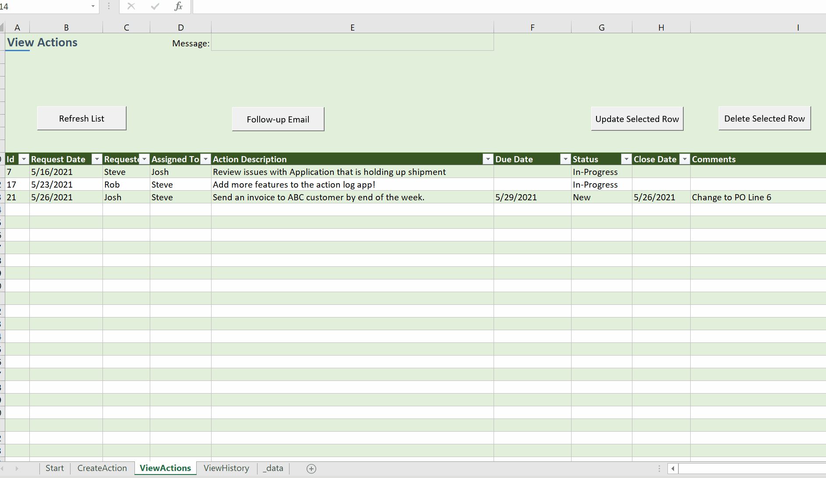Viewport: 826px width, 478px height.
Task: Switch to the CreateAction sheet tab
Action: click(x=102, y=468)
